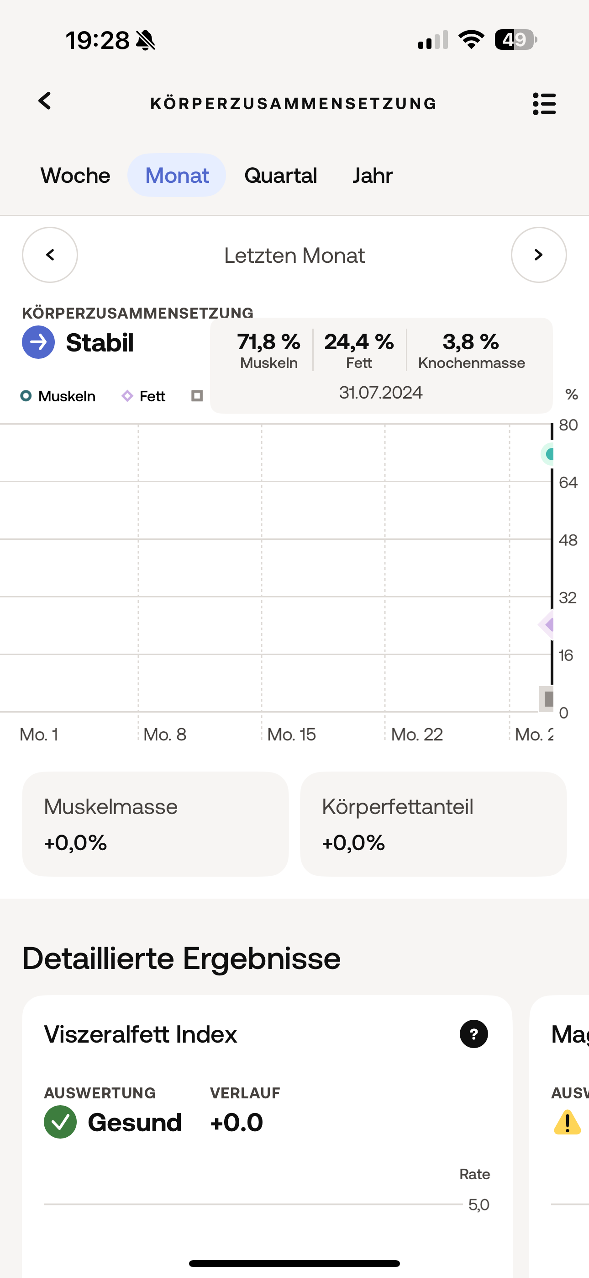This screenshot has height=1278, width=589.
Task: Tap the Viszeralfett Index help icon
Action: pyautogui.click(x=473, y=1034)
